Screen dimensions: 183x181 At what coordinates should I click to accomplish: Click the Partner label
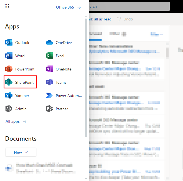(62, 109)
